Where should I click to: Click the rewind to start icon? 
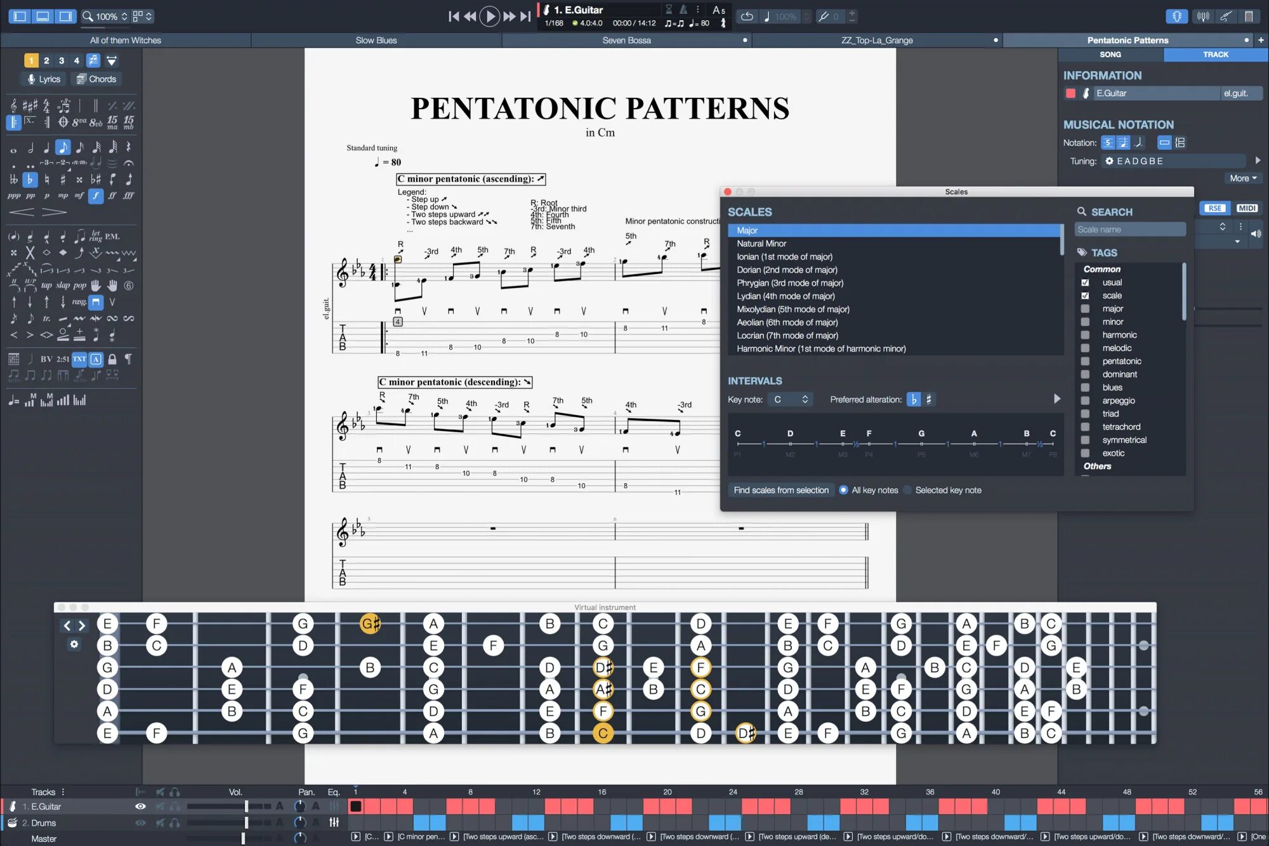point(453,17)
